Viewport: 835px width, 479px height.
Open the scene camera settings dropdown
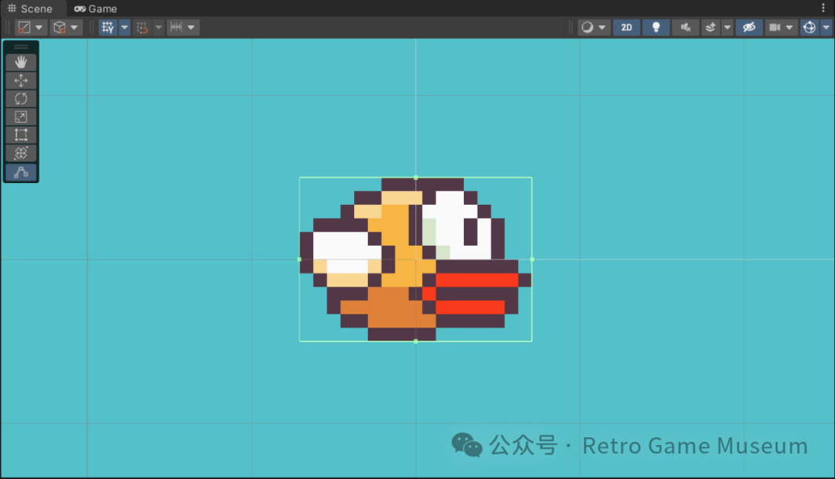coord(781,27)
